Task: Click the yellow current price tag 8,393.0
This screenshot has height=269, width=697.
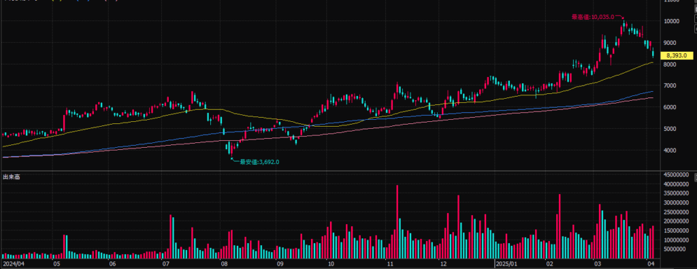Action: [675, 56]
